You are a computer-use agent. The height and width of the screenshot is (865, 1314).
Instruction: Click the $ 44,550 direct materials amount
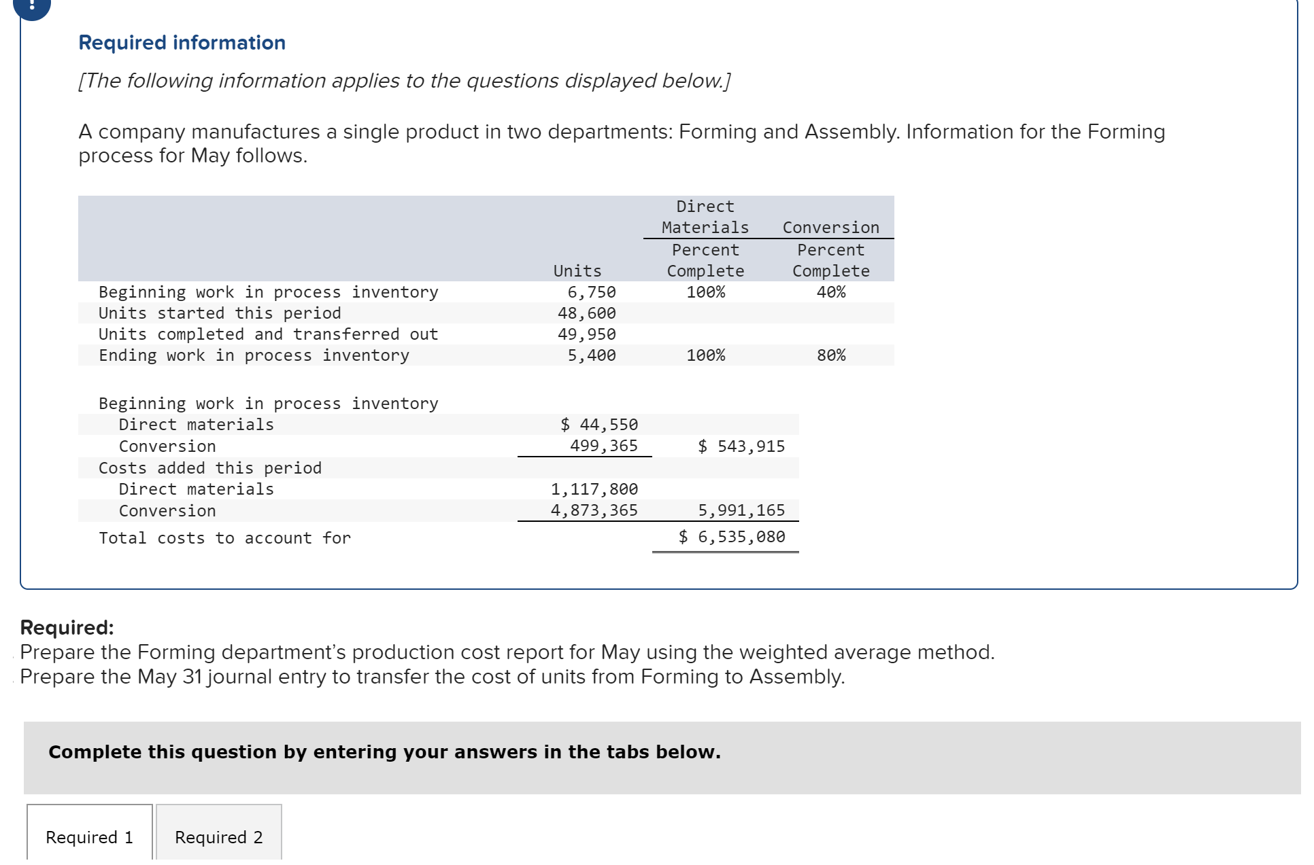pos(599,424)
